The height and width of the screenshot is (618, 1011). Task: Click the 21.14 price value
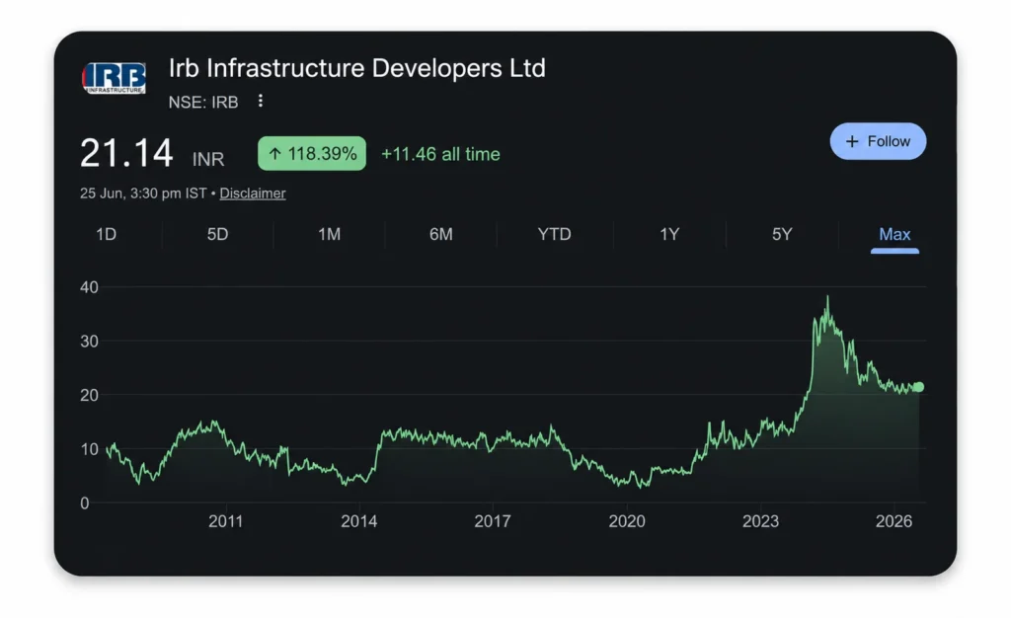tap(126, 153)
